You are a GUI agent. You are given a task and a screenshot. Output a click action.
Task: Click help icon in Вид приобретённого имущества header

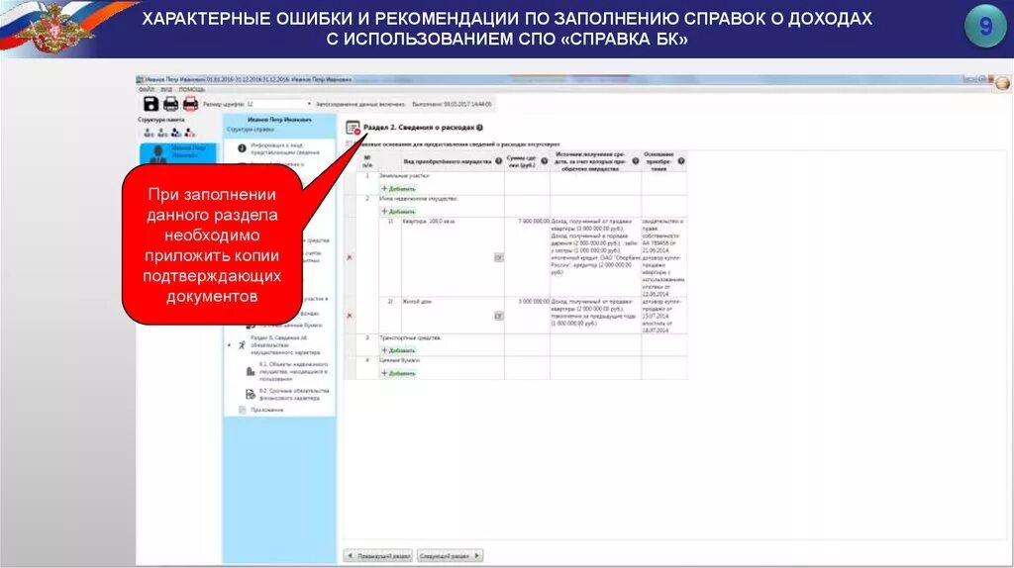[499, 161]
